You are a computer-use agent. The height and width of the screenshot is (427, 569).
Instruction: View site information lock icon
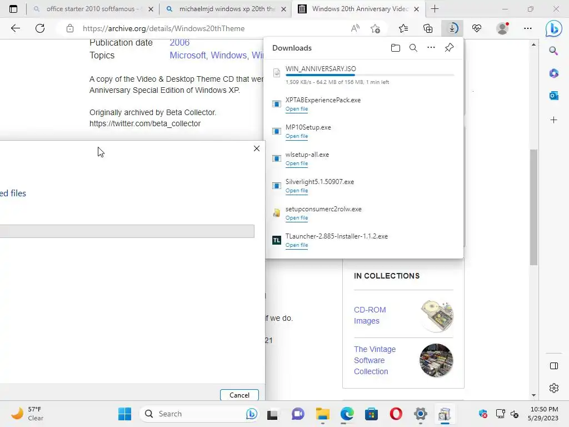pos(70,28)
